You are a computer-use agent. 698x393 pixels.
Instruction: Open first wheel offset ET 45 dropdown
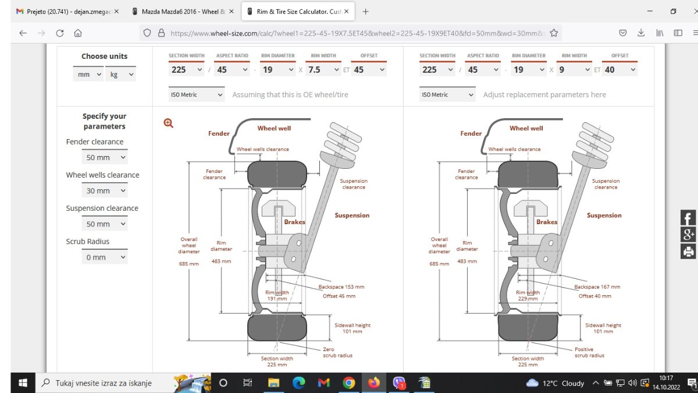369,69
